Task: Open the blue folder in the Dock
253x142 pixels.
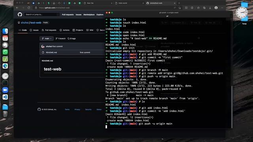Action: (x=5, y=107)
